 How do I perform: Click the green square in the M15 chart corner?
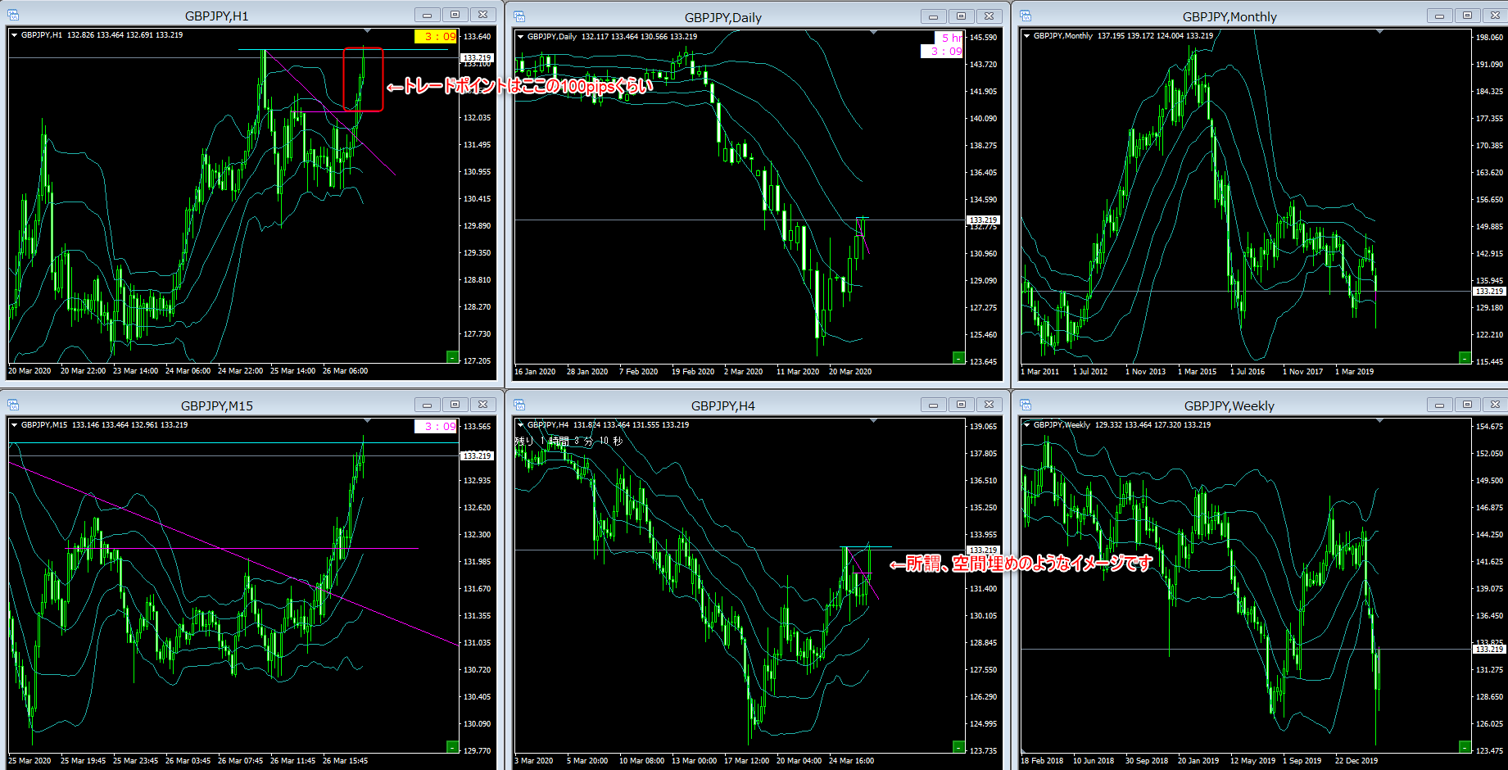(x=452, y=746)
